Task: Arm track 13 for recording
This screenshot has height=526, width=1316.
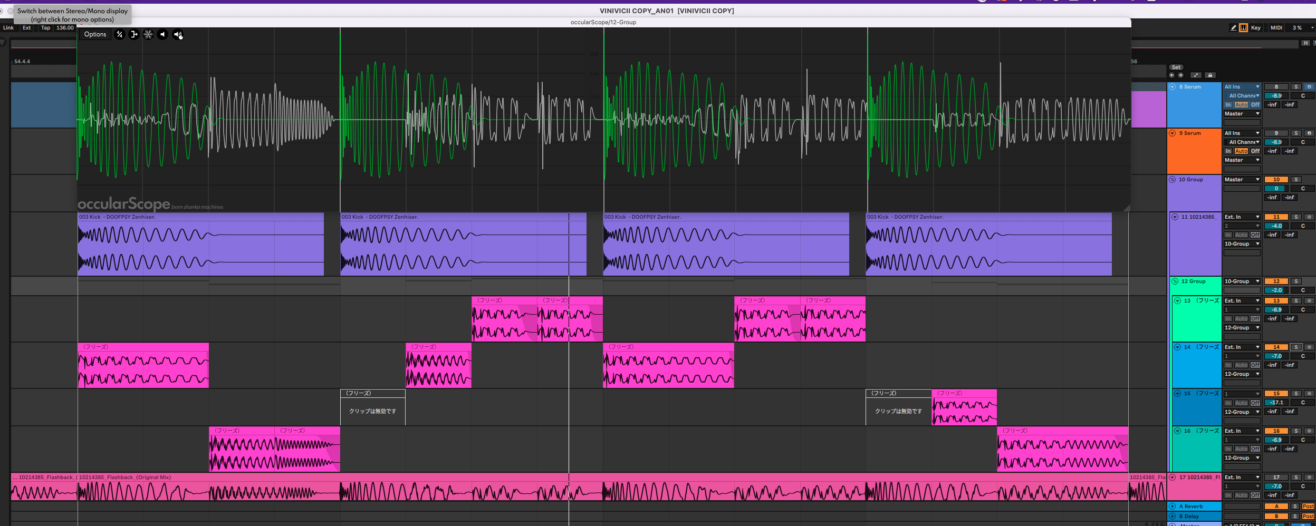Action: 1309,301
